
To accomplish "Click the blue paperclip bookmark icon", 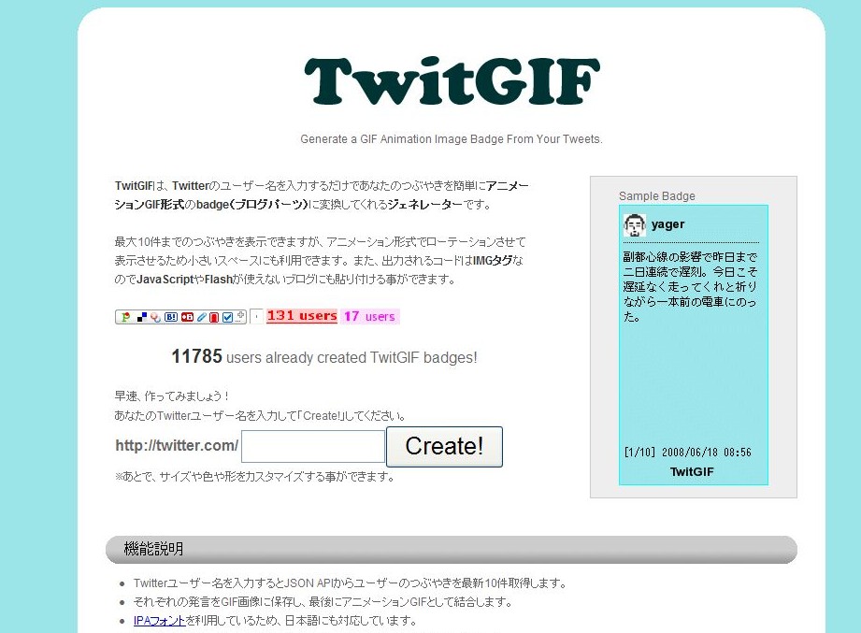I will [202, 317].
